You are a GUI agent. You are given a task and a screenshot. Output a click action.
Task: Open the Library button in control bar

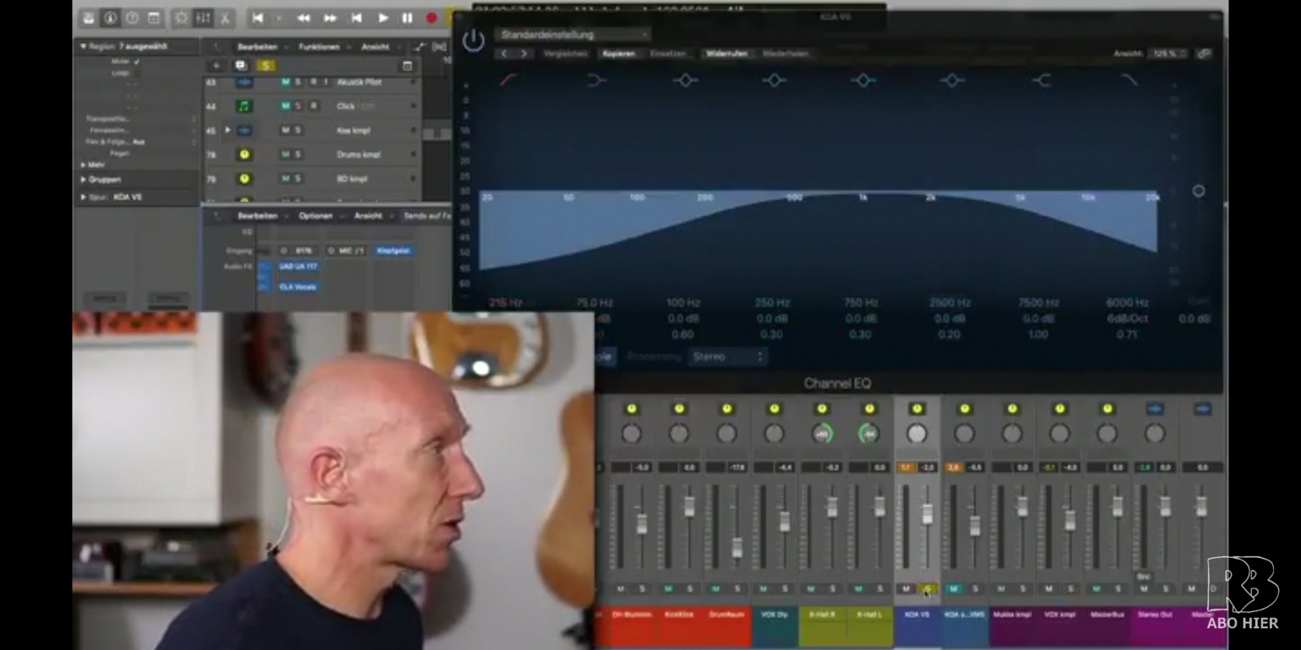[89, 18]
